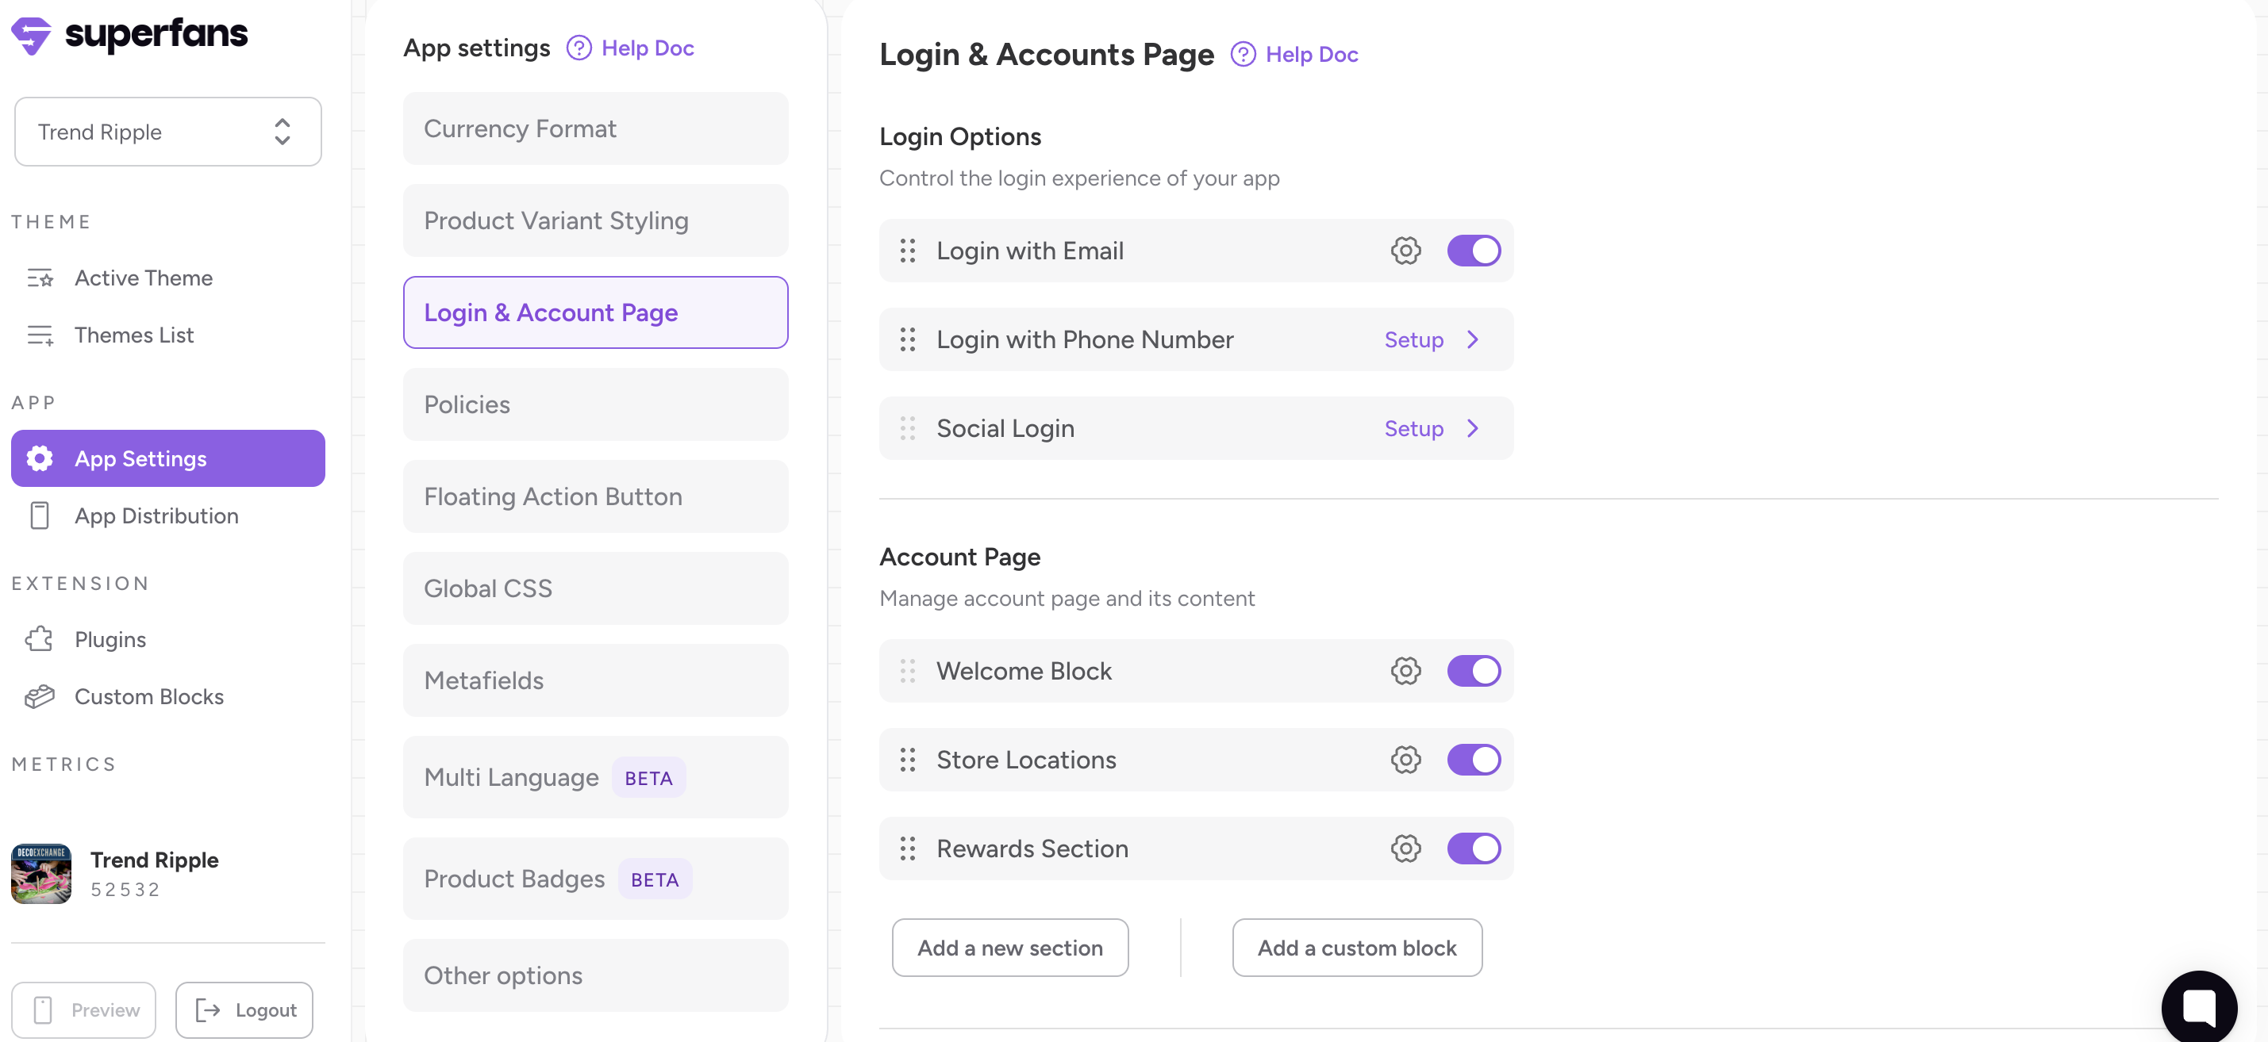Click Store Locations settings gear
Image resolution: width=2268 pixels, height=1042 pixels.
[x=1405, y=760]
